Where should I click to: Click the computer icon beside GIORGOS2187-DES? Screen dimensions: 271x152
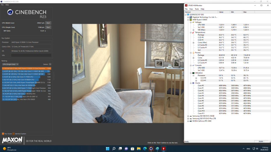pyautogui.click(x=188, y=15)
